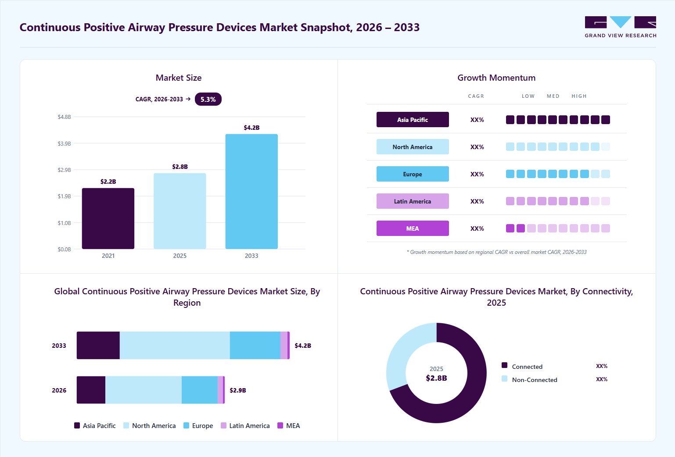This screenshot has height=457, width=675.
Task: Select the $2.9B total beside the 2026 bar
Action: (238, 390)
